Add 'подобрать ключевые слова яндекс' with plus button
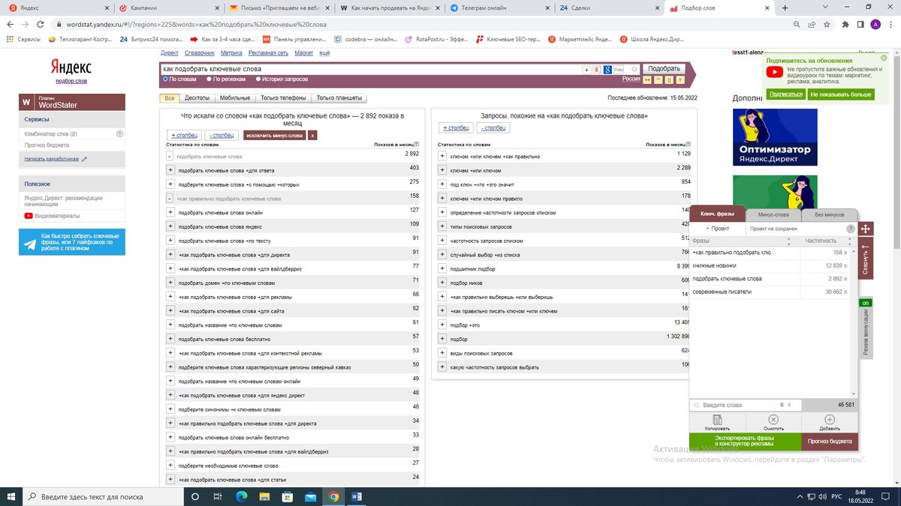The width and height of the screenshot is (901, 506). pyautogui.click(x=170, y=226)
